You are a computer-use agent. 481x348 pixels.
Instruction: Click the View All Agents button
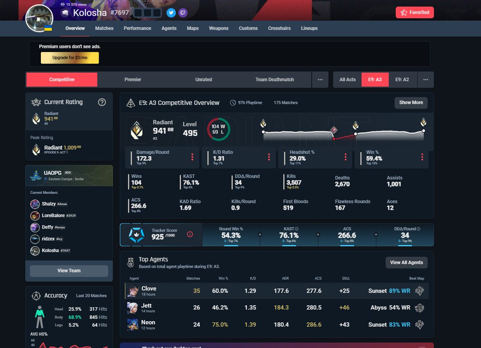pos(406,262)
